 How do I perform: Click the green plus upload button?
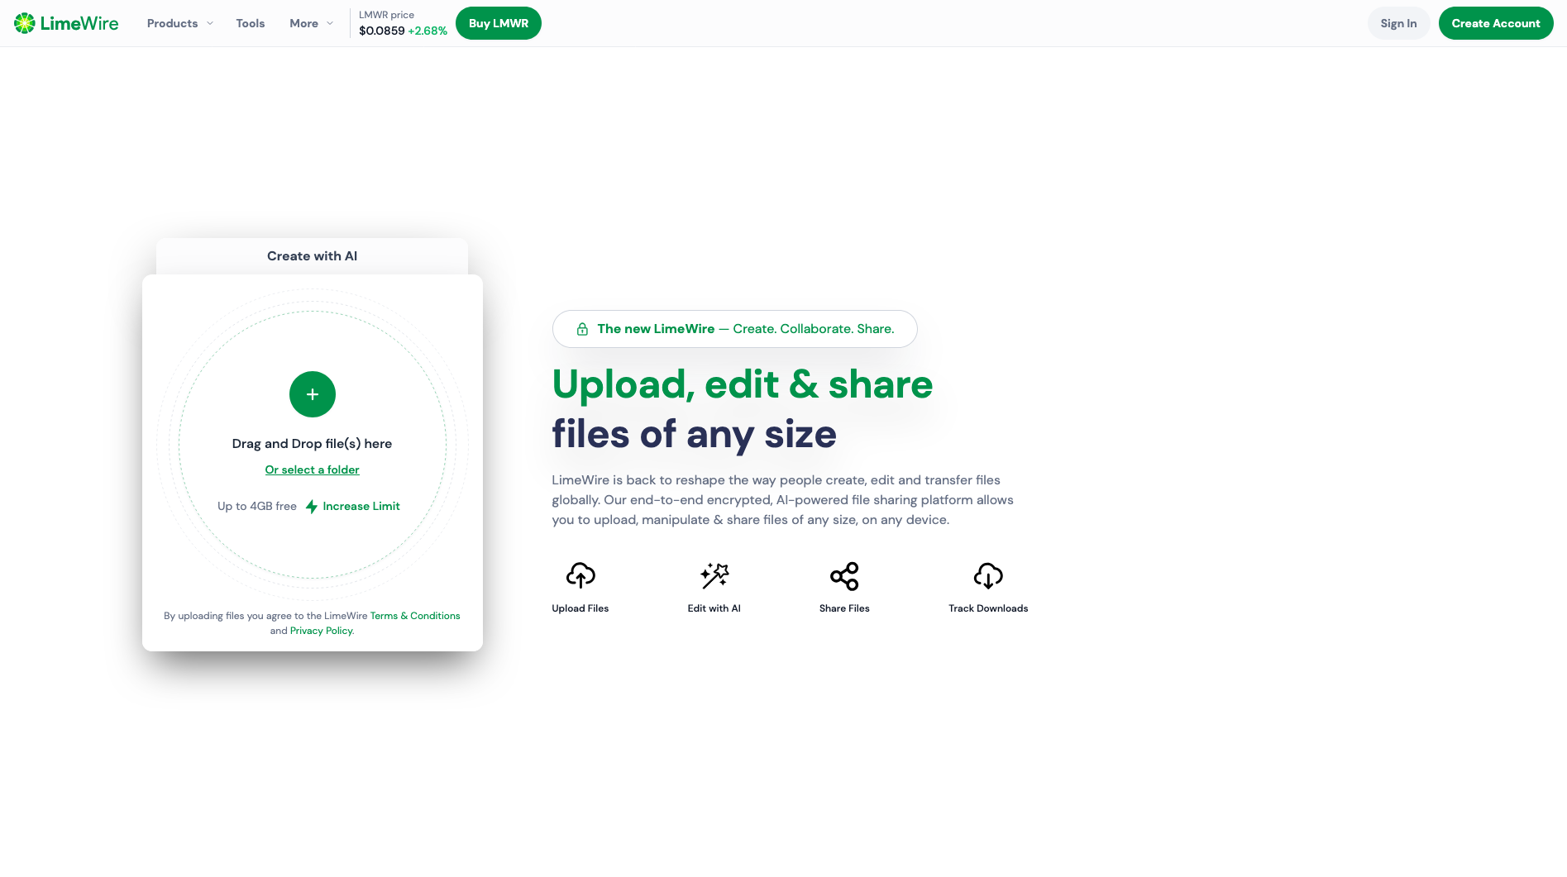[312, 394]
